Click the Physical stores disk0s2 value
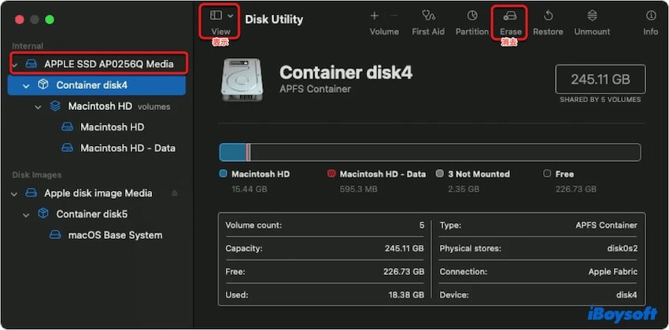This screenshot has height=330, width=669. pyautogui.click(x=623, y=248)
